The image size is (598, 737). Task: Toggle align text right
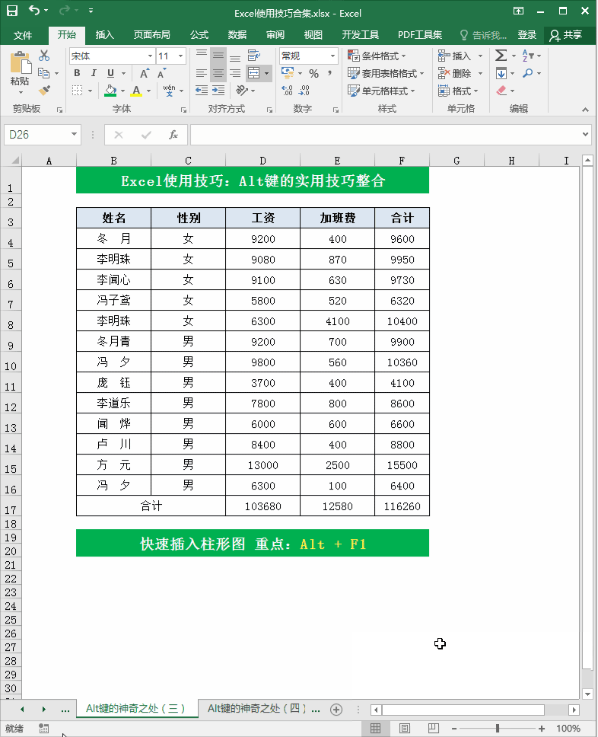coord(235,73)
